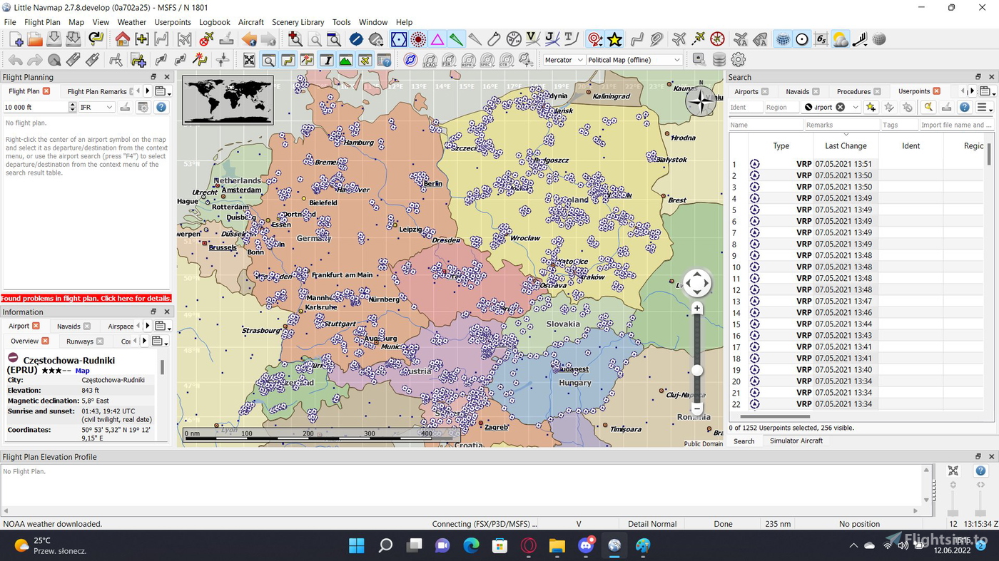Screen dimensions: 999x561
Task: Click the map zoom slider handle
Action: click(696, 370)
